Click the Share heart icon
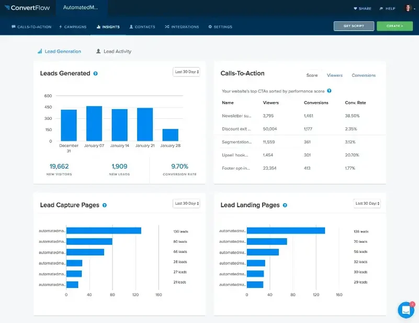 click(356, 9)
